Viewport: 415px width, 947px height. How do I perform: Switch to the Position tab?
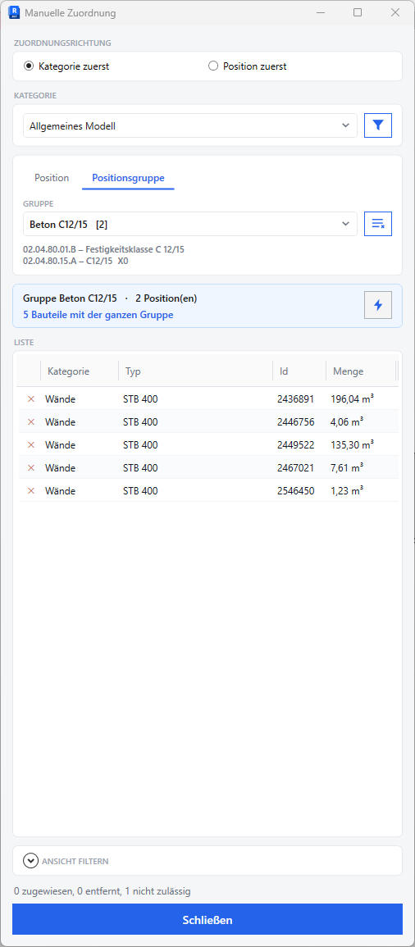pos(52,178)
